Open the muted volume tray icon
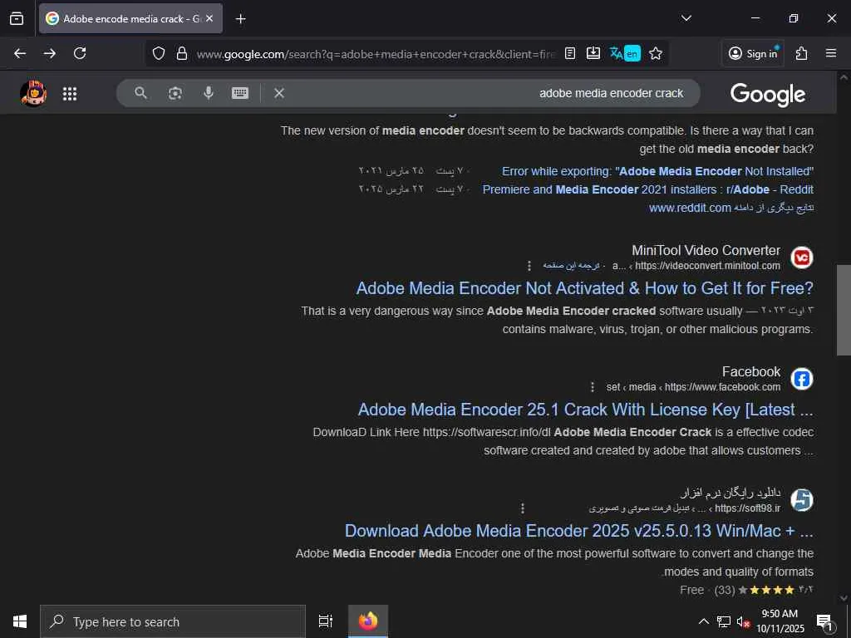851x638 pixels. click(x=743, y=621)
